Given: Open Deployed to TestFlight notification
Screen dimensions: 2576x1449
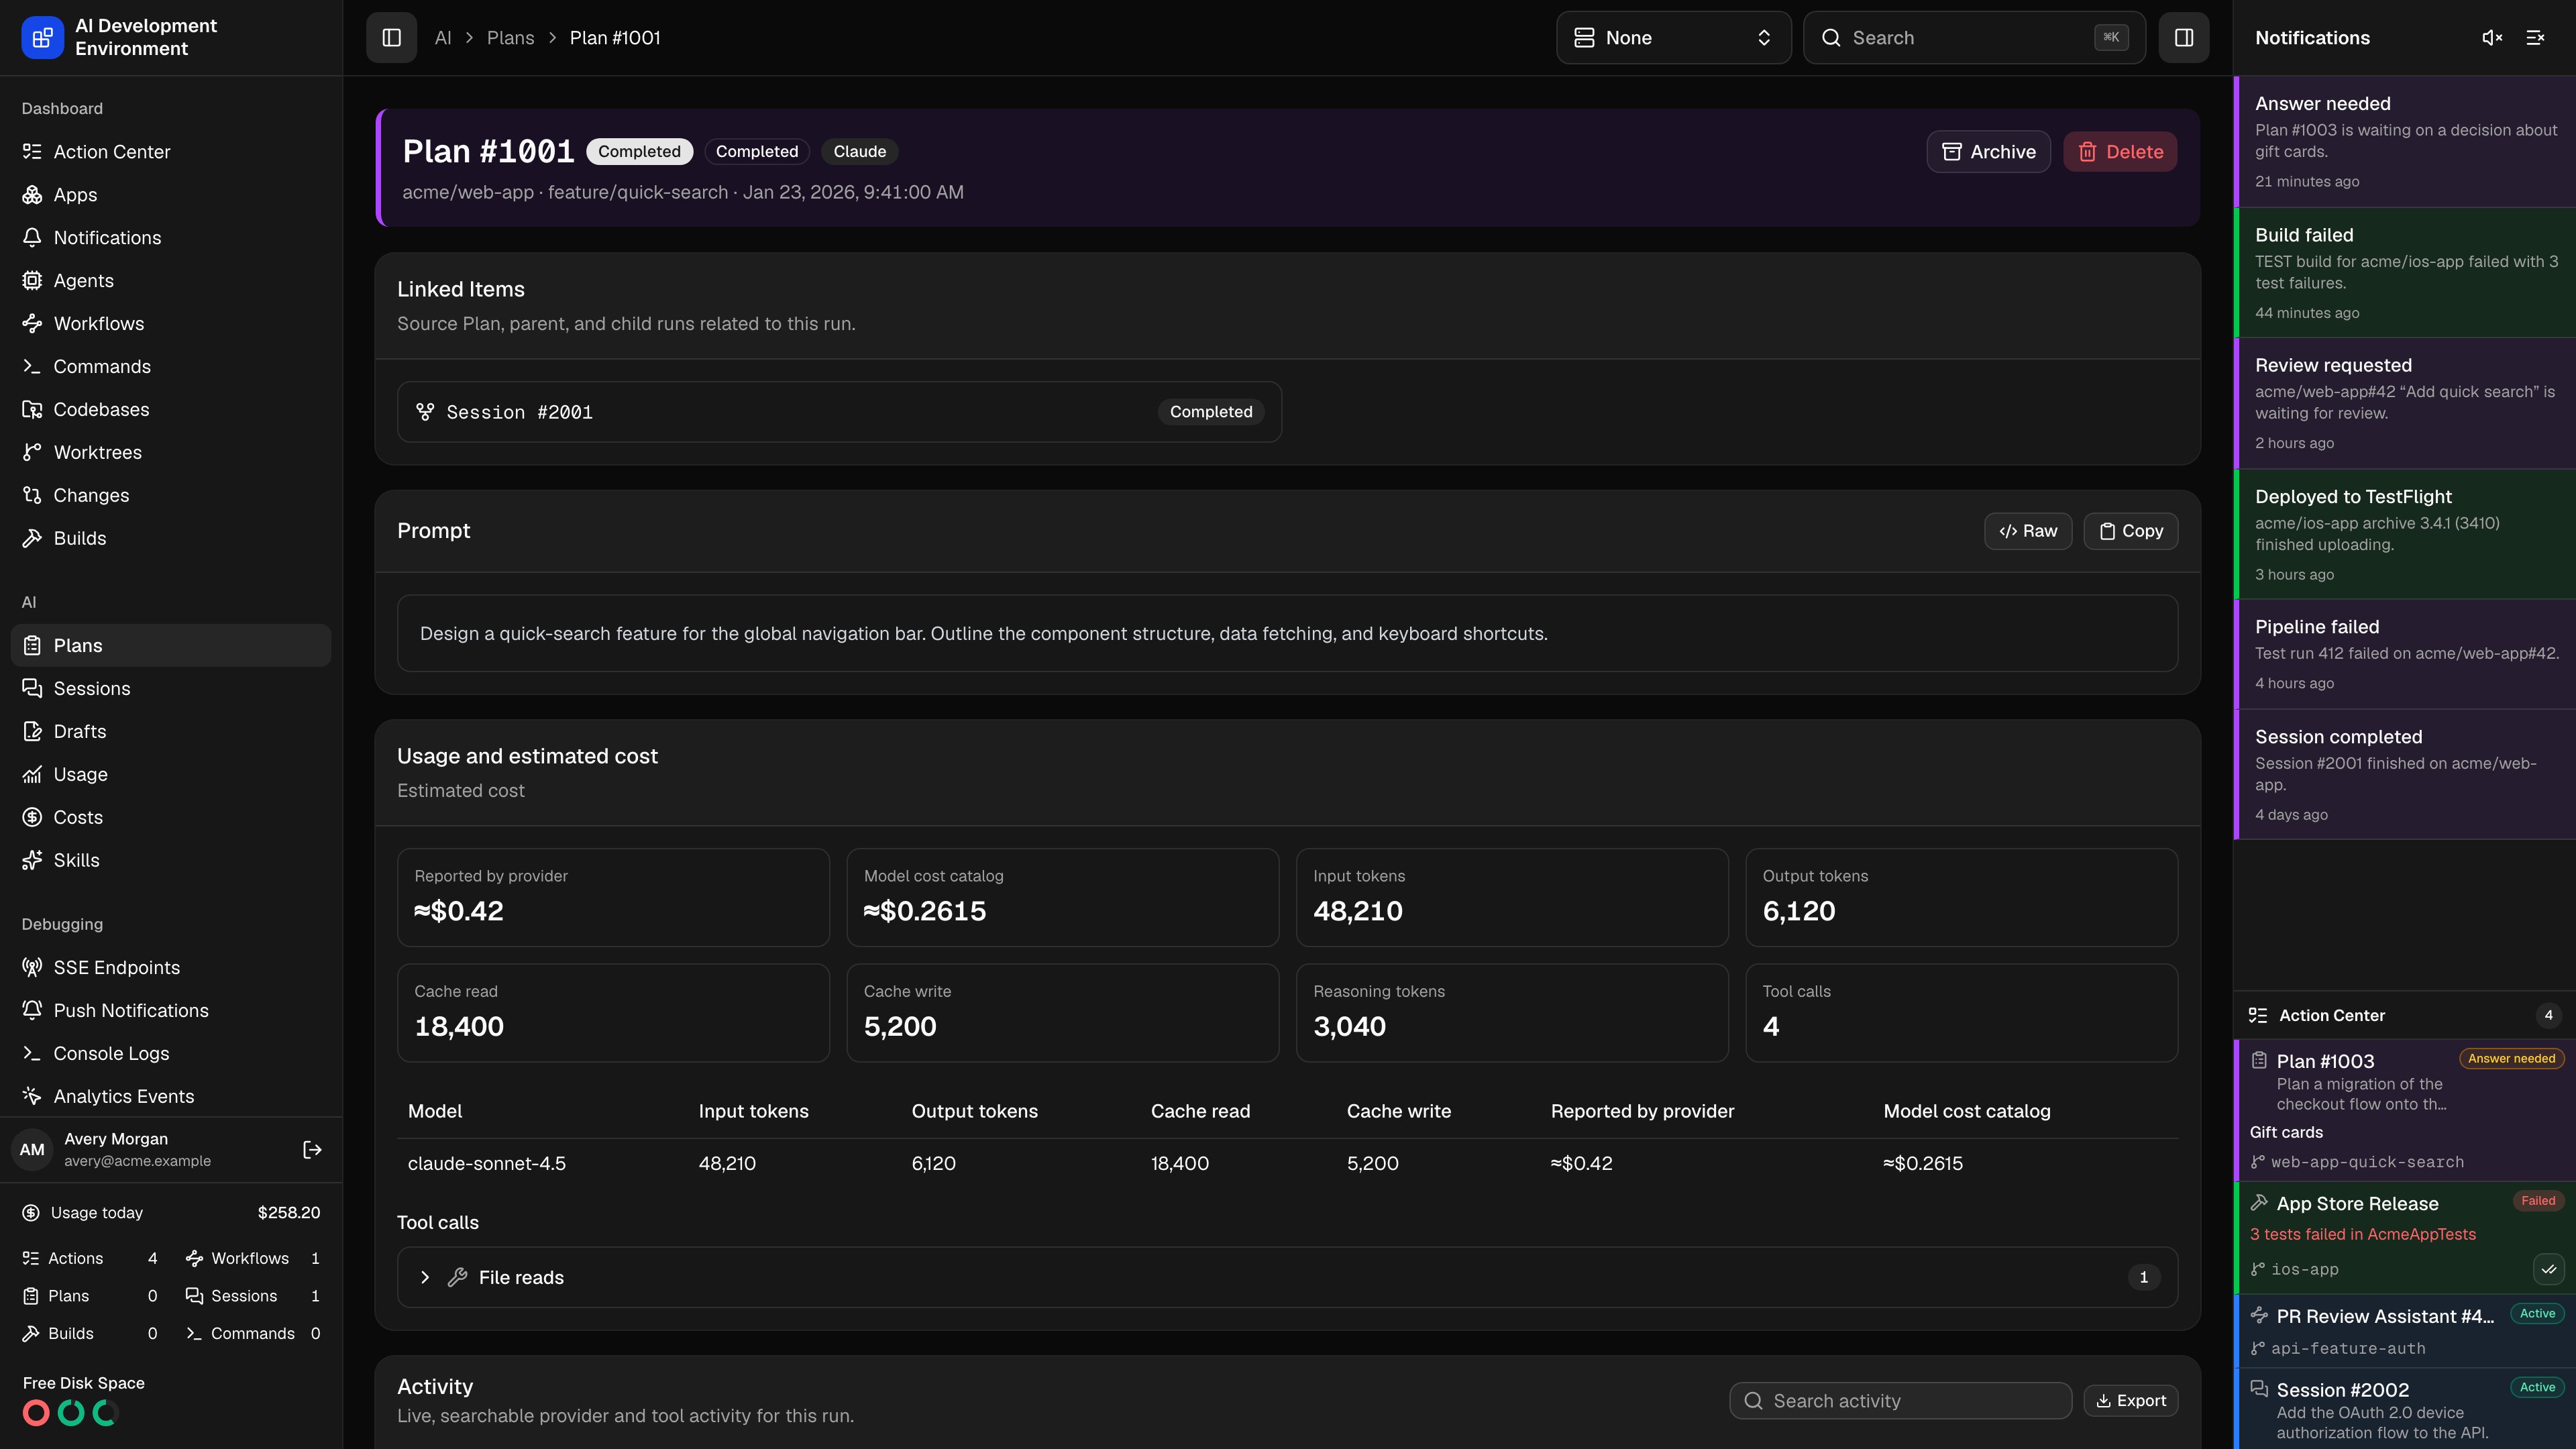Looking at the screenshot, I should point(2405,535).
